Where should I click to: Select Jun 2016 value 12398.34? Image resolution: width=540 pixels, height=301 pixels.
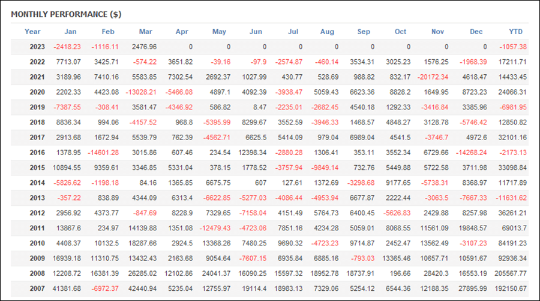253,153
